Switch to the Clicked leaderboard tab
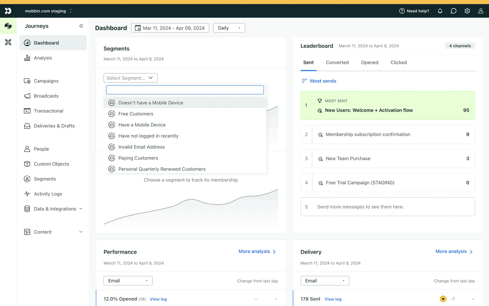Image resolution: width=489 pixels, height=306 pixels. [398, 62]
